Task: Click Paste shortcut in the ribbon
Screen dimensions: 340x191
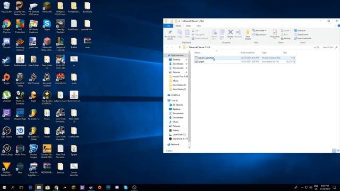Action: click(x=200, y=38)
